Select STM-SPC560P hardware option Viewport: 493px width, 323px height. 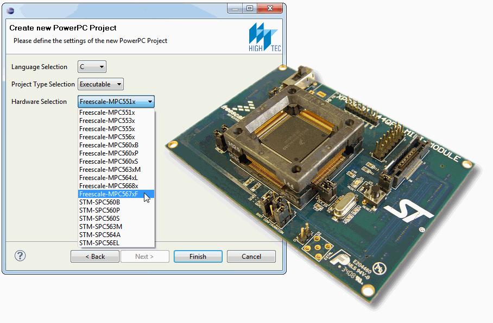click(x=116, y=210)
